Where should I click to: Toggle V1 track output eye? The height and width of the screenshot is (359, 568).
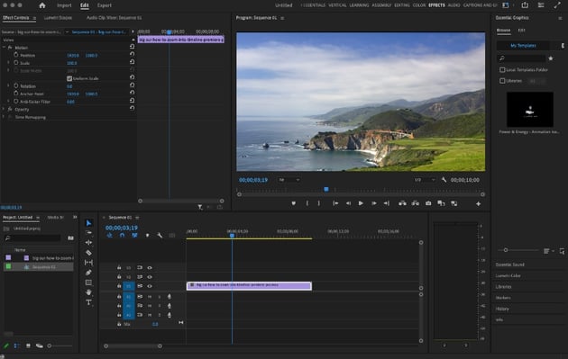150,286
